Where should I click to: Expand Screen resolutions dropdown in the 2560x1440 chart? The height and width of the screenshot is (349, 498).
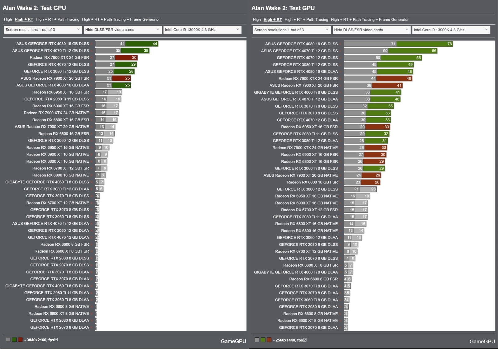(x=292, y=30)
